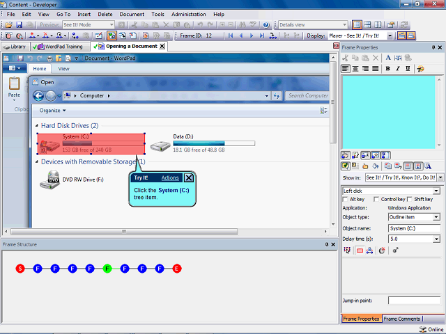The height and width of the screenshot is (334, 446).
Task: Click the colorful T text color icon
Action: 420,68
